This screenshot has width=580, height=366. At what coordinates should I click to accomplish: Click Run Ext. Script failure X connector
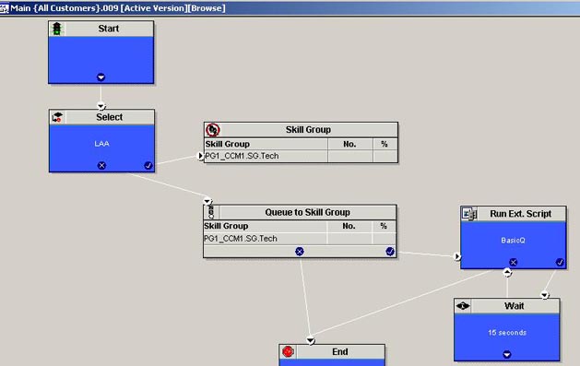[x=513, y=262]
